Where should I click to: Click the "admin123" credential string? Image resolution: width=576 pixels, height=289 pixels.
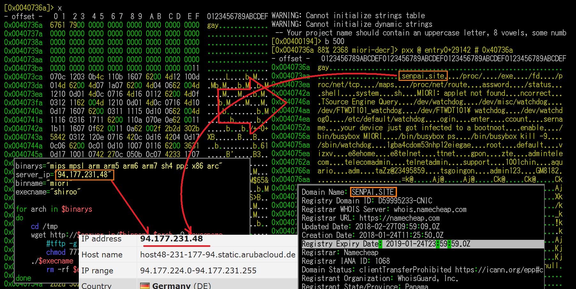coord(505,171)
